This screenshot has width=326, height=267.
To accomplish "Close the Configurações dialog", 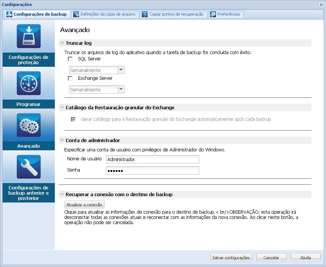I will (321, 4).
